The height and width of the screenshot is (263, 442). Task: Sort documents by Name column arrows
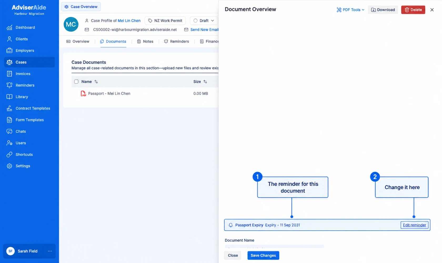[x=96, y=82]
